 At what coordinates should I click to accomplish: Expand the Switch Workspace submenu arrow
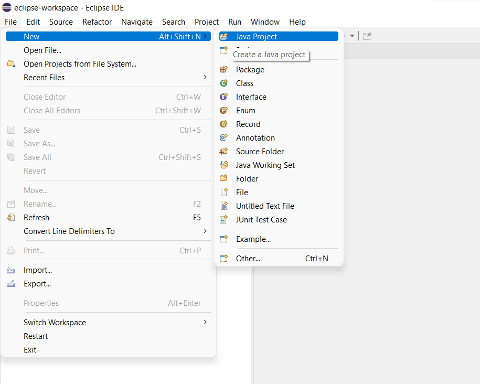coord(205,322)
